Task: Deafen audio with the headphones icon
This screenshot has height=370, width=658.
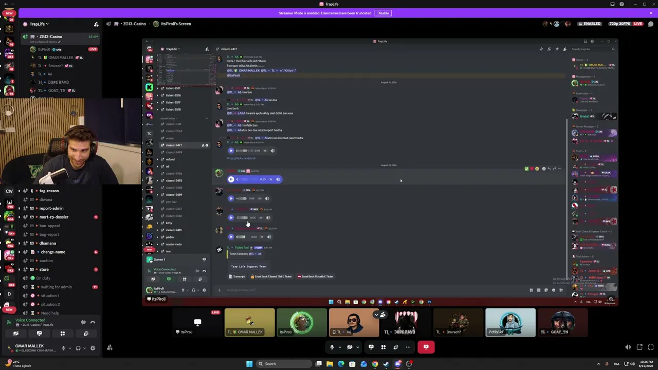Action: (x=78, y=348)
